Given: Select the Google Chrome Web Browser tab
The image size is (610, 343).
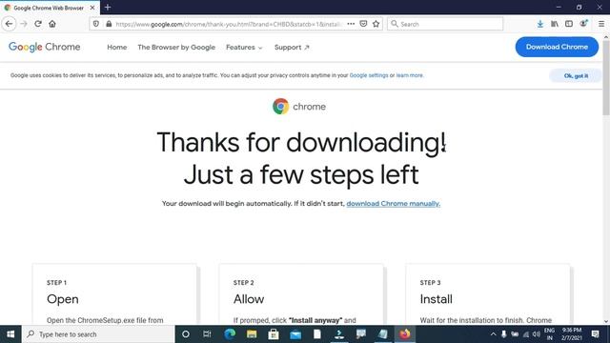Looking at the screenshot, I should [50, 8].
